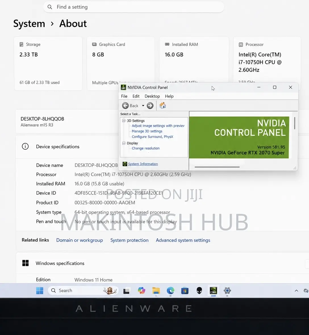Open the System Information link
This screenshot has width=309, height=335.
(143, 164)
